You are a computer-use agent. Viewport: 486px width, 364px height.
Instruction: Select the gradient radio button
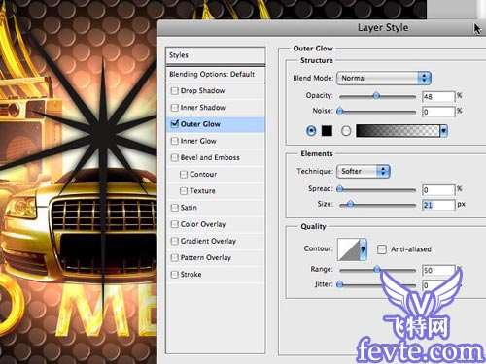click(x=346, y=131)
